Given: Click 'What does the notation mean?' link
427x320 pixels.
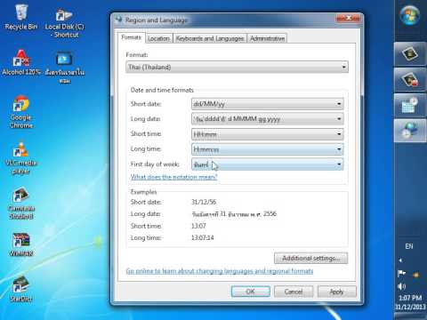Looking at the screenshot, I should tap(174, 177).
